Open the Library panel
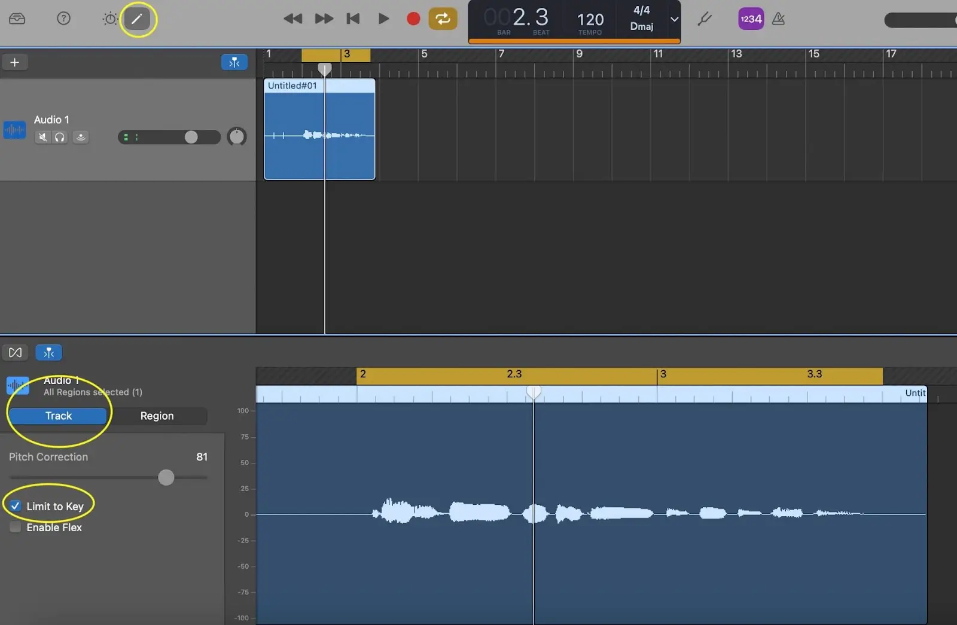This screenshot has width=957, height=625. [x=17, y=19]
